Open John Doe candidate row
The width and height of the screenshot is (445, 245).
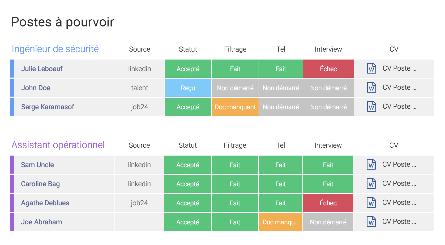[65, 88]
